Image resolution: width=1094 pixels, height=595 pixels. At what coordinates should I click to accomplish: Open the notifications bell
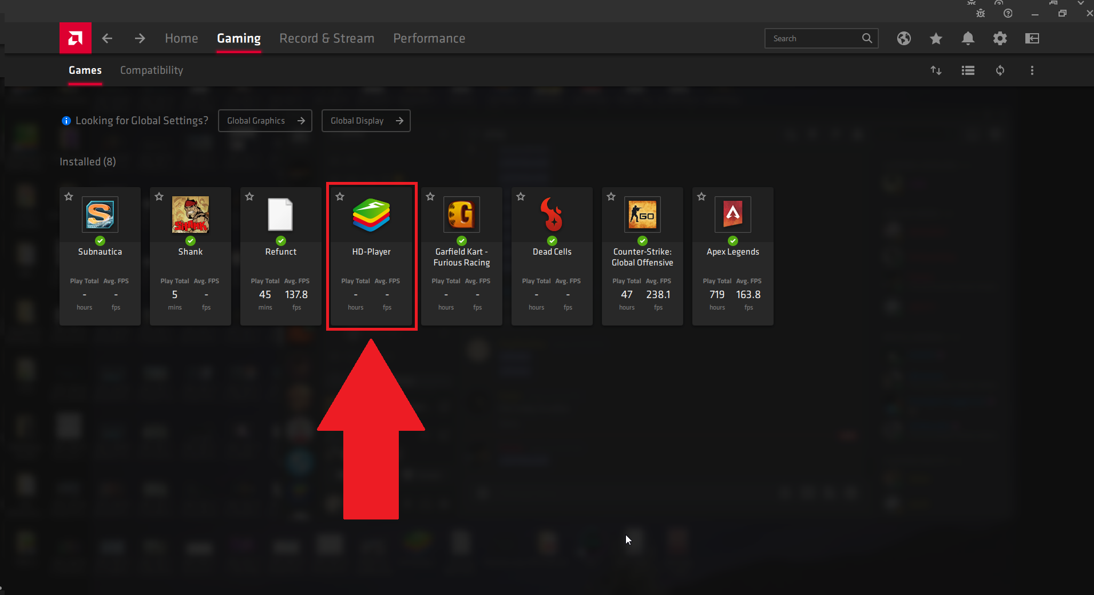coord(968,38)
